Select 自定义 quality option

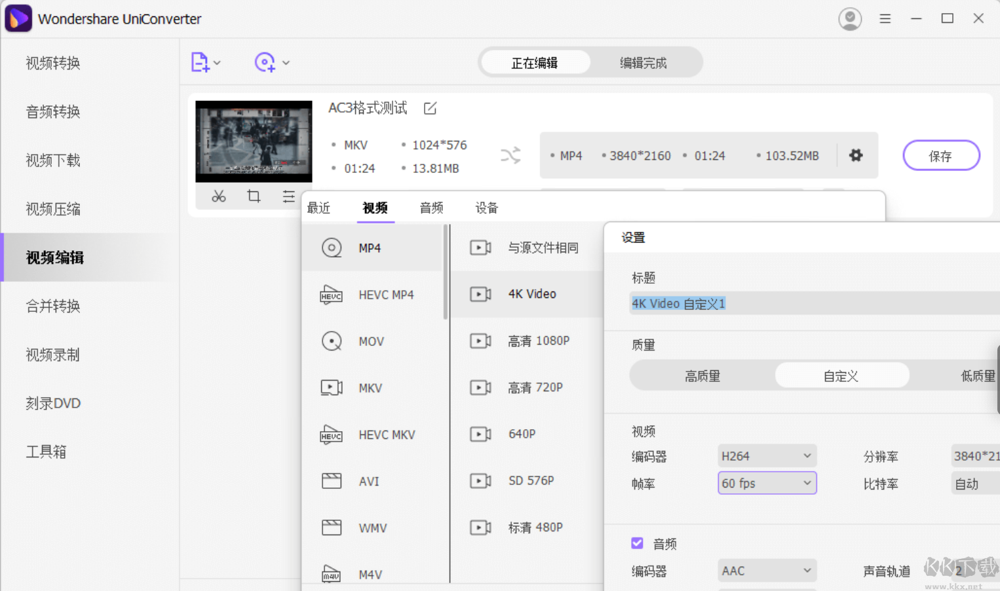point(841,376)
